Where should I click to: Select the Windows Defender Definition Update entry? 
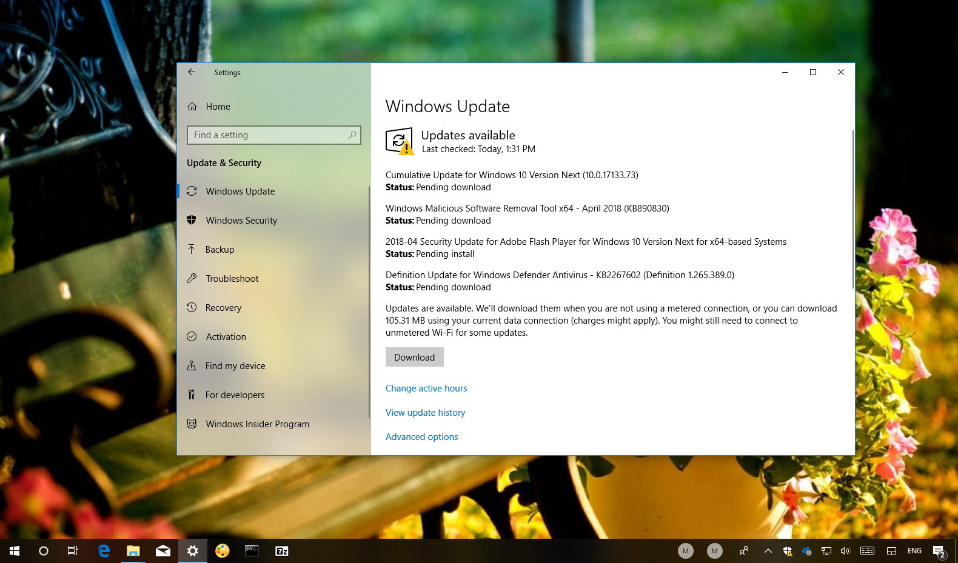[560, 275]
